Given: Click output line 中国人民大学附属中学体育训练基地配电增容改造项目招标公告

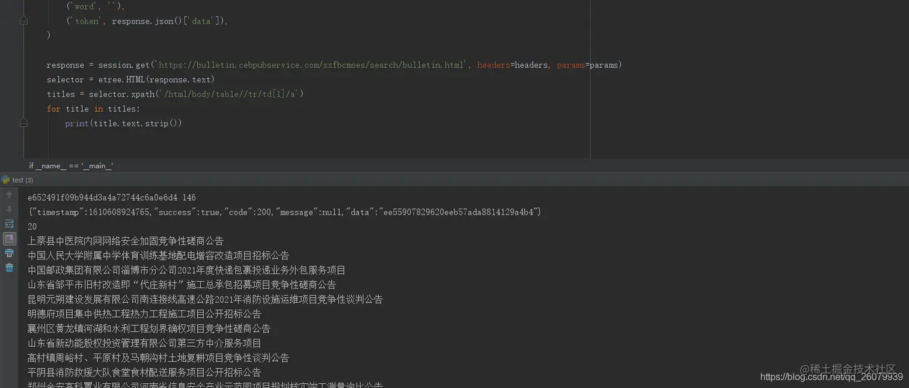Looking at the screenshot, I should coord(158,255).
